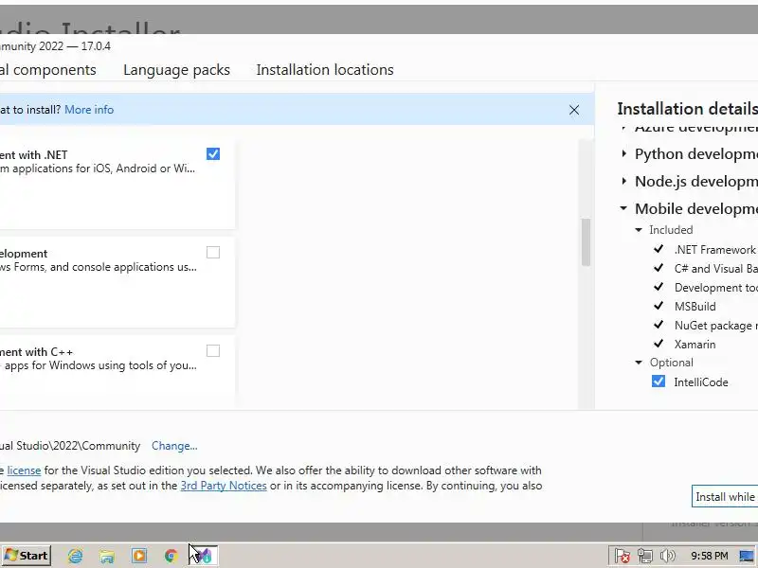Open the volume speaker icon in tray

tap(667, 556)
